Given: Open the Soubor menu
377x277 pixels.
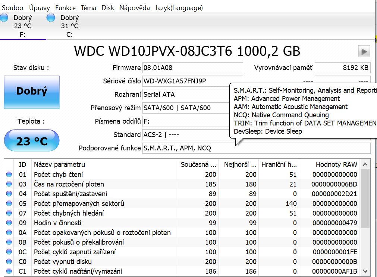Looking at the screenshot, I should (x=13, y=8).
